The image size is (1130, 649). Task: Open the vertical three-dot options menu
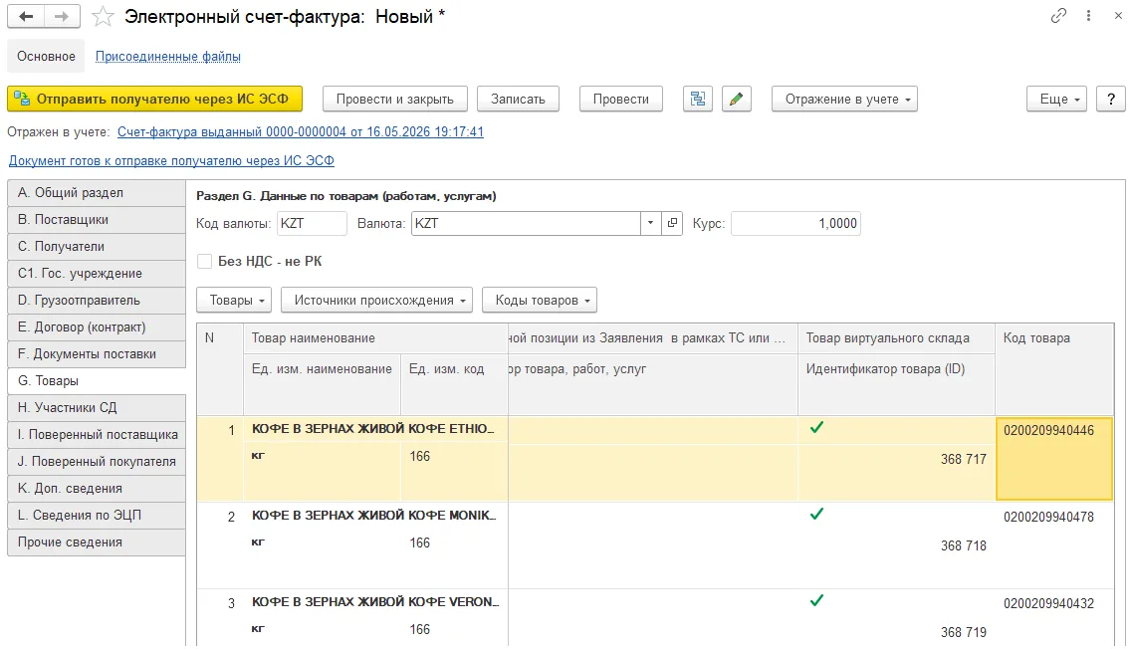1088,16
